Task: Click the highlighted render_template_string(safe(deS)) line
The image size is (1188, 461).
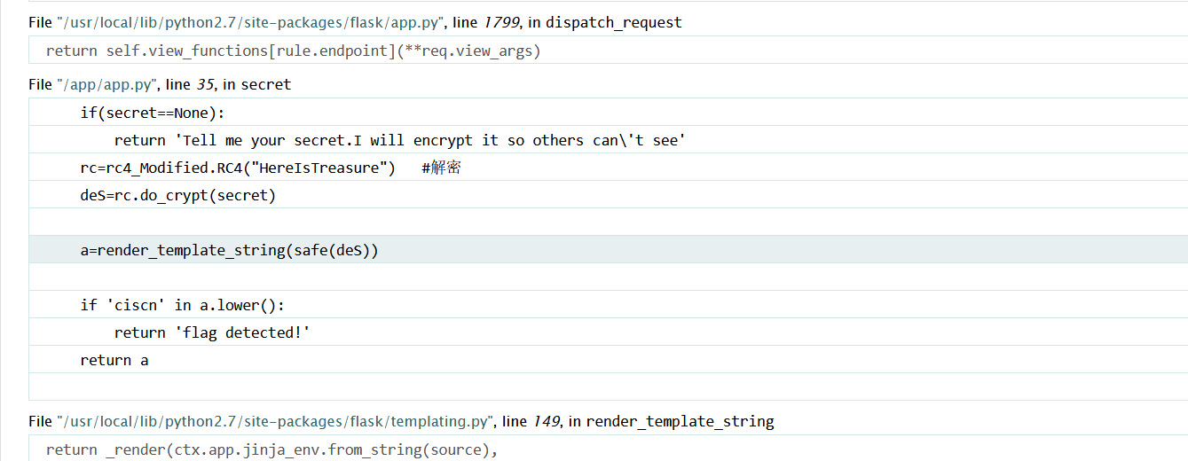Action: click(x=608, y=250)
